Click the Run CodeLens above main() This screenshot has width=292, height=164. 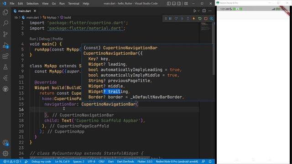click(32, 39)
